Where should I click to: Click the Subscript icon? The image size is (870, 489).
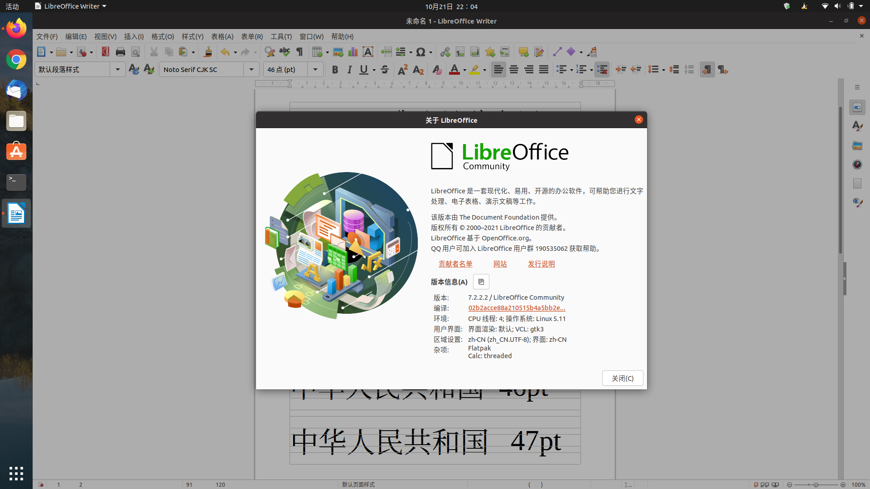point(418,70)
